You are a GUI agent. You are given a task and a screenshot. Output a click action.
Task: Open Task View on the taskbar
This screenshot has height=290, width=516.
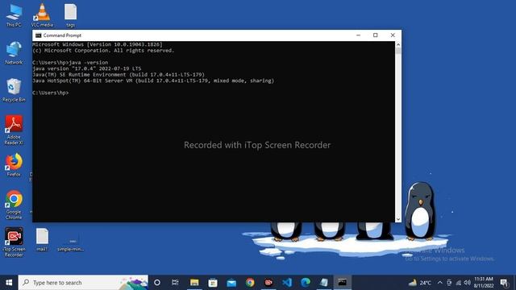(x=175, y=283)
